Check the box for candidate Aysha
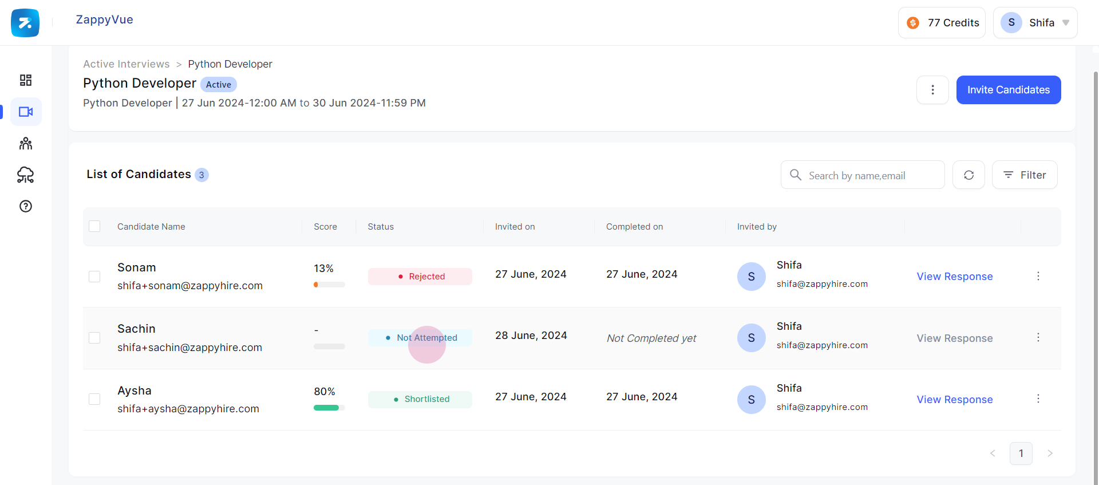 pyautogui.click(x=94, y=399)
